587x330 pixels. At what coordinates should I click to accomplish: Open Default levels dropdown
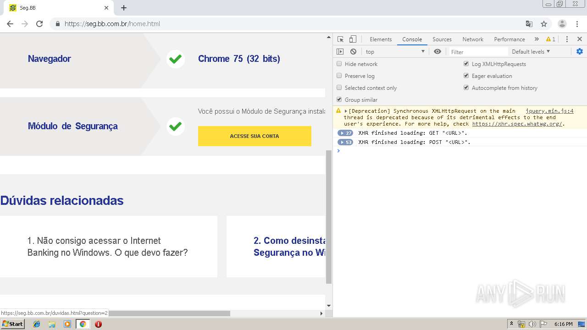531,52
